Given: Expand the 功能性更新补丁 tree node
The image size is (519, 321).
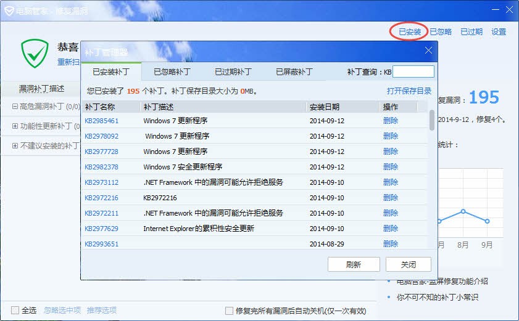Looking at the screenshot, I should pos(15,126).
